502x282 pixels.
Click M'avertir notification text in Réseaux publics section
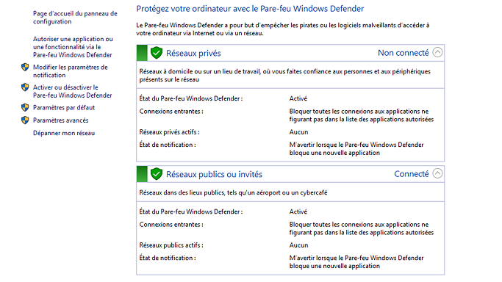356,262
